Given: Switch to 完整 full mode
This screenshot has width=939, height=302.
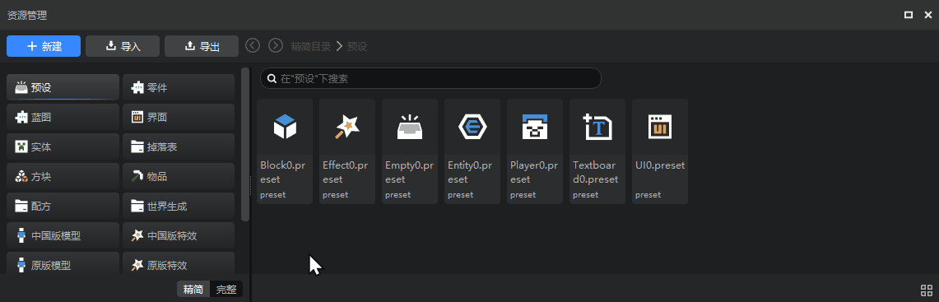Looking at the screenshot, I should 226,290.
